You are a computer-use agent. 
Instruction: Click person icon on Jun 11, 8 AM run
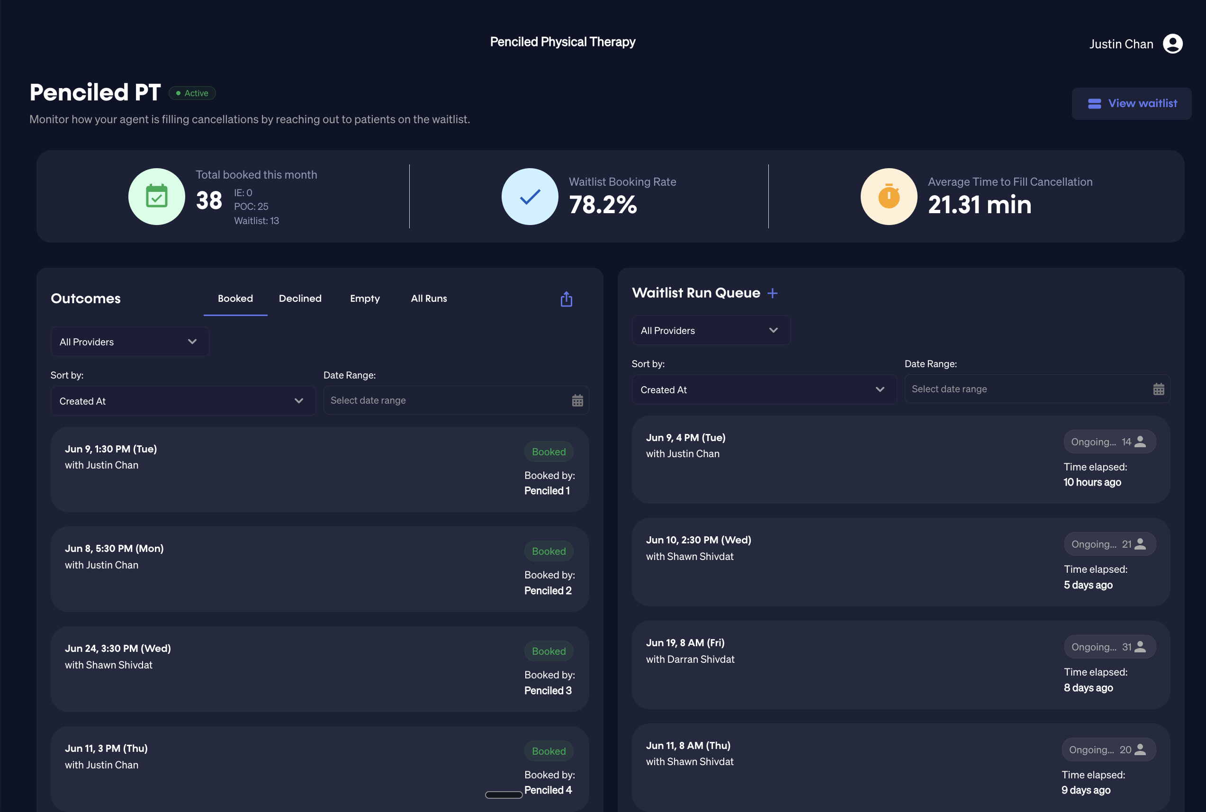pos(1140,749)
